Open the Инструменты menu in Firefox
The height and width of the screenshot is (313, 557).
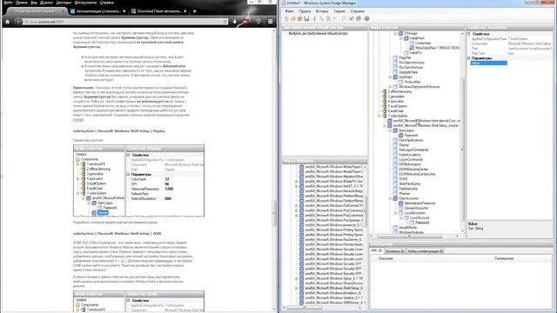[x=85, y=3]
